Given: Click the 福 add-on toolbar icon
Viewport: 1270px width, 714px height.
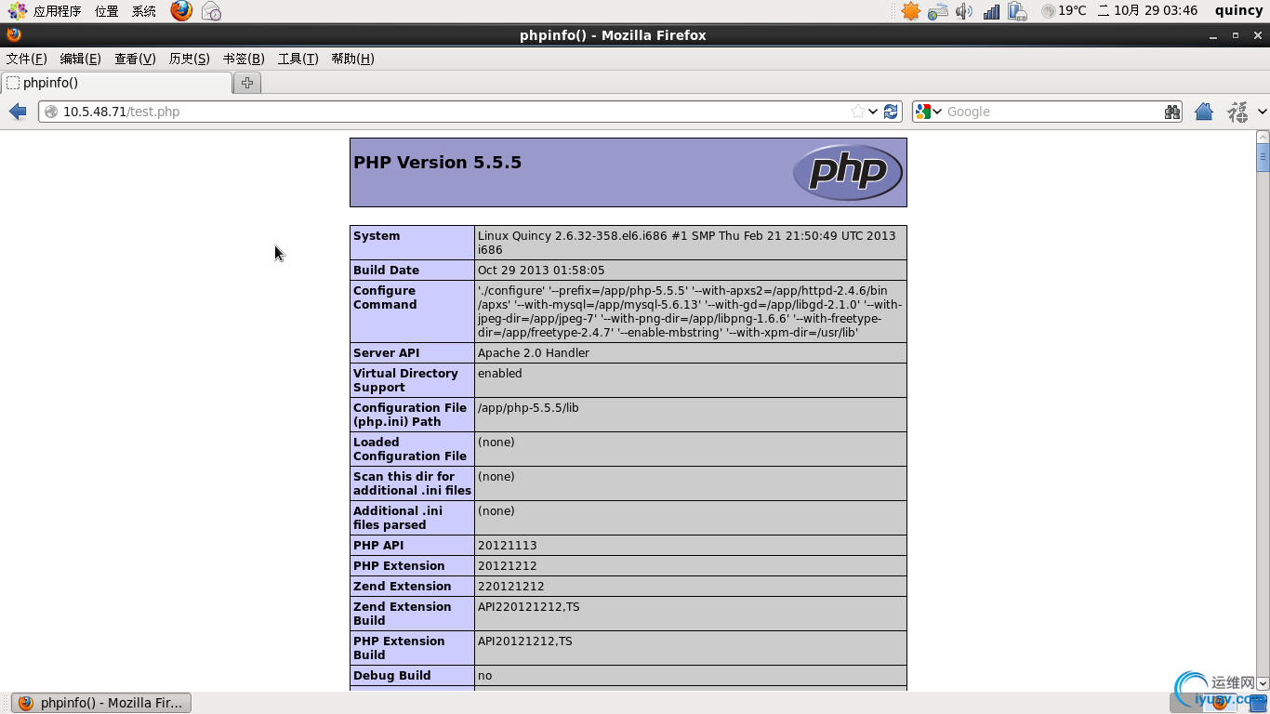Looking at the screenshot, I should 1237,112.
